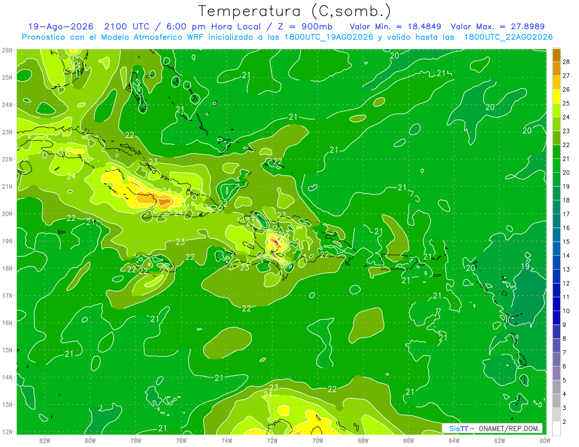Image resolution: width=579 pixels, height=447 pixels.
Task: Click the brown swatch above 28 on color bar
Action: (x=556, y=55)
